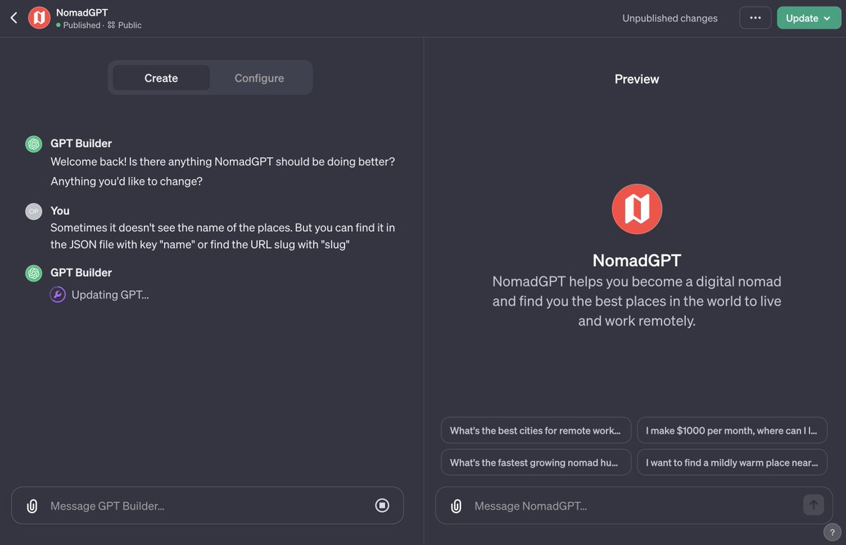
Task: Click second GPT Builder avatar above Updating GPT
Action: tap(34, 273)
